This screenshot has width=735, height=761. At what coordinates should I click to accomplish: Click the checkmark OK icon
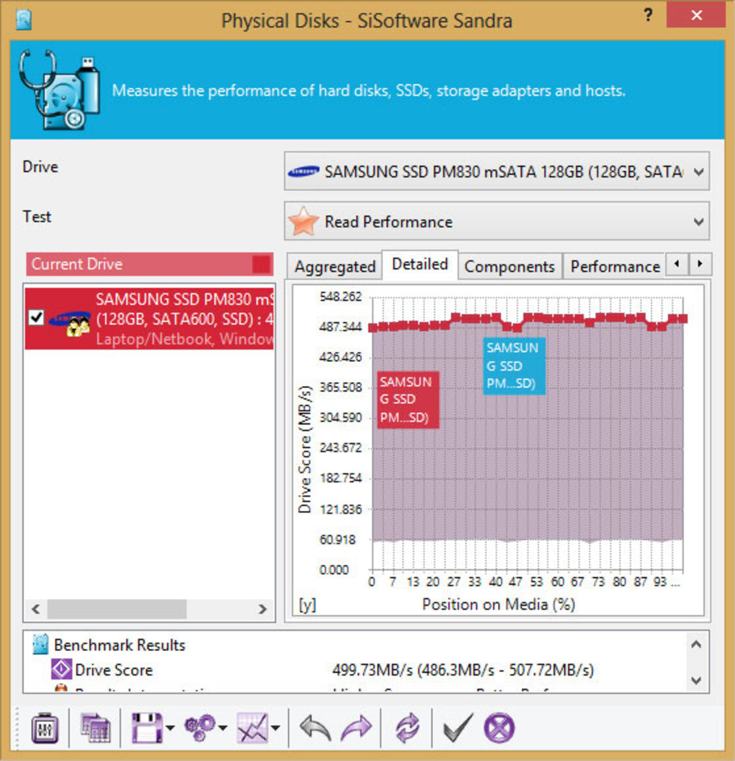458,728
